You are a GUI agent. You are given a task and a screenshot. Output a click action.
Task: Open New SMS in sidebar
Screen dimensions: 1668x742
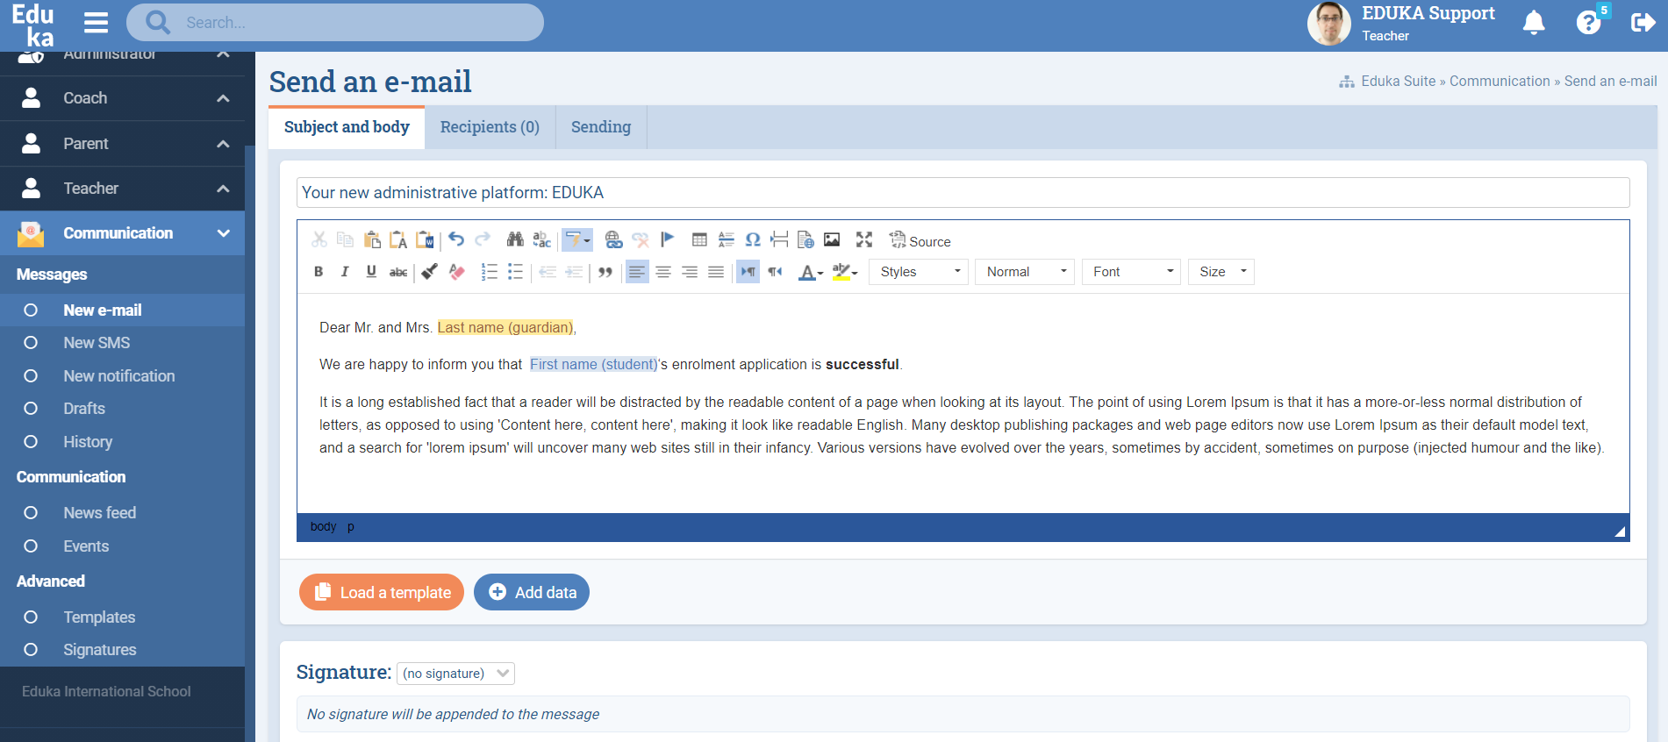tap(97, 343)
